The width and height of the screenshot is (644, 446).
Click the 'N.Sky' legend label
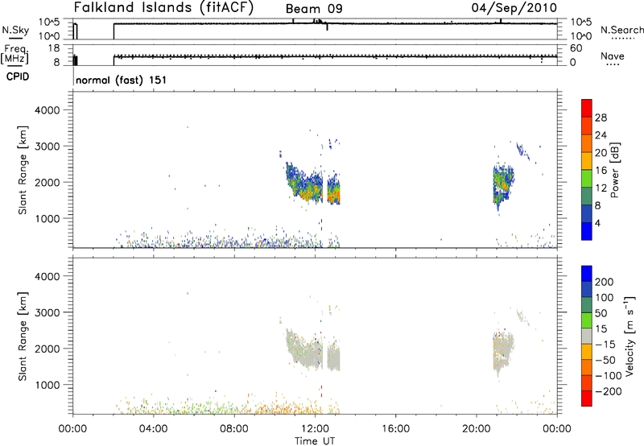coord(15,30)
